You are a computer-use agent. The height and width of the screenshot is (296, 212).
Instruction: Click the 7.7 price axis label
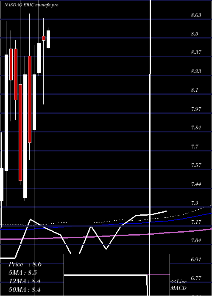pos(194,146)
